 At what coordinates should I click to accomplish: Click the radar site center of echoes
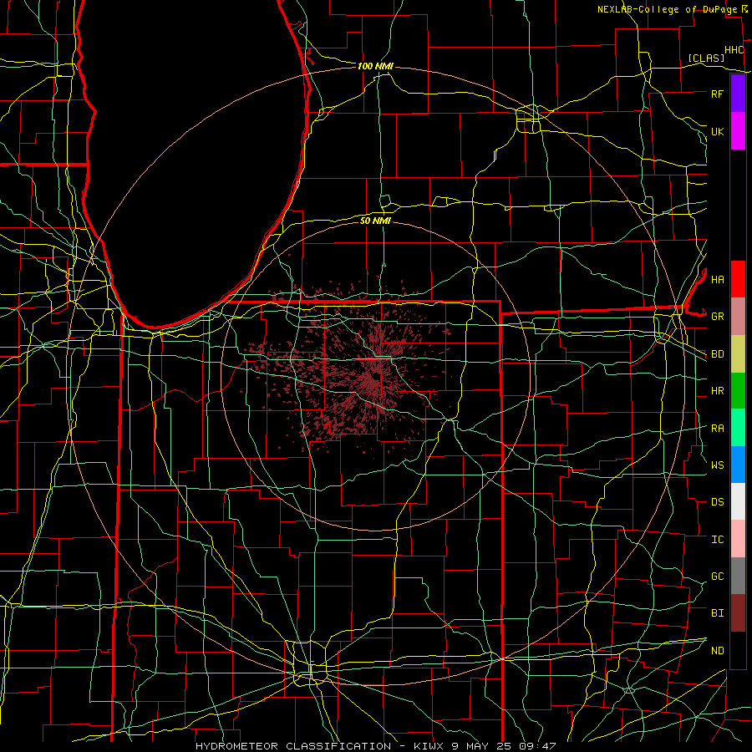(x=375, y=377)
